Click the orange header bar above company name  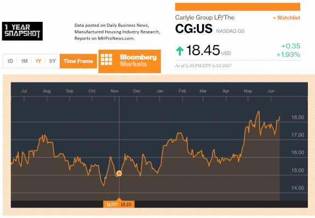tap(238, 7)
